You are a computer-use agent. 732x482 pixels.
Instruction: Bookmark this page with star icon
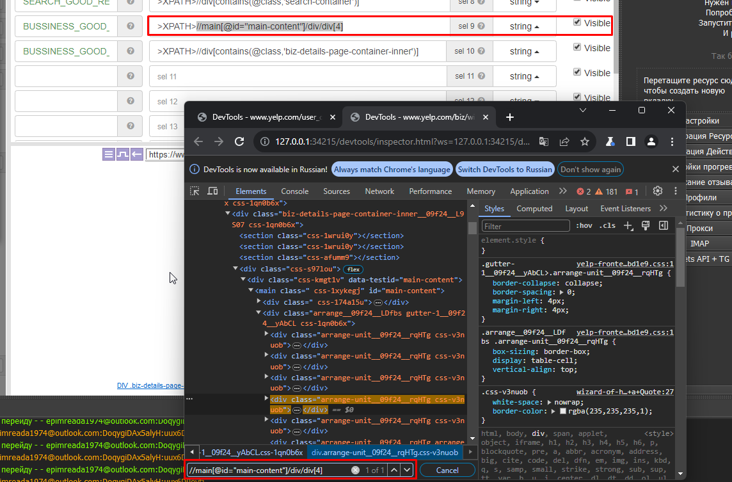[585, 141]
